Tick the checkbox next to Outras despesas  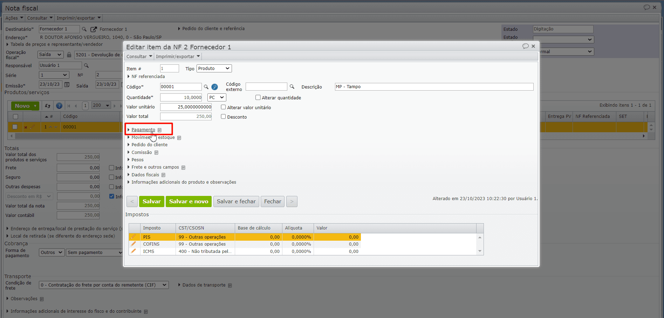[111, 187]
